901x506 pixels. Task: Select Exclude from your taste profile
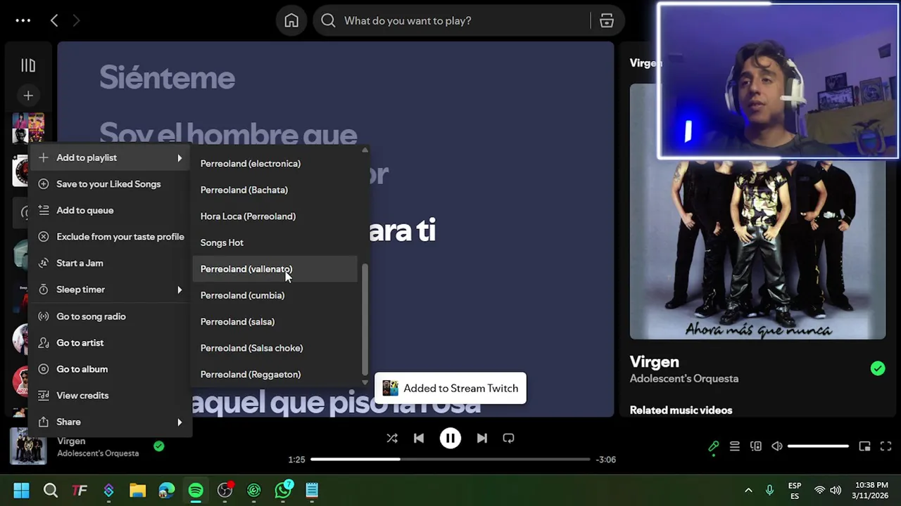(110, 237)
